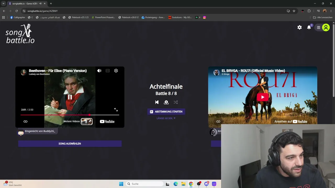
Task: Pause the Beethoven Für Elise video
Action: tap(70, 97)
